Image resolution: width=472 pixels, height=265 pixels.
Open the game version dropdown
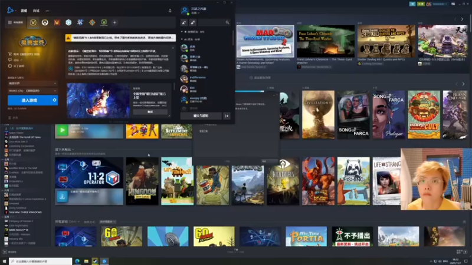coord(32,83)
